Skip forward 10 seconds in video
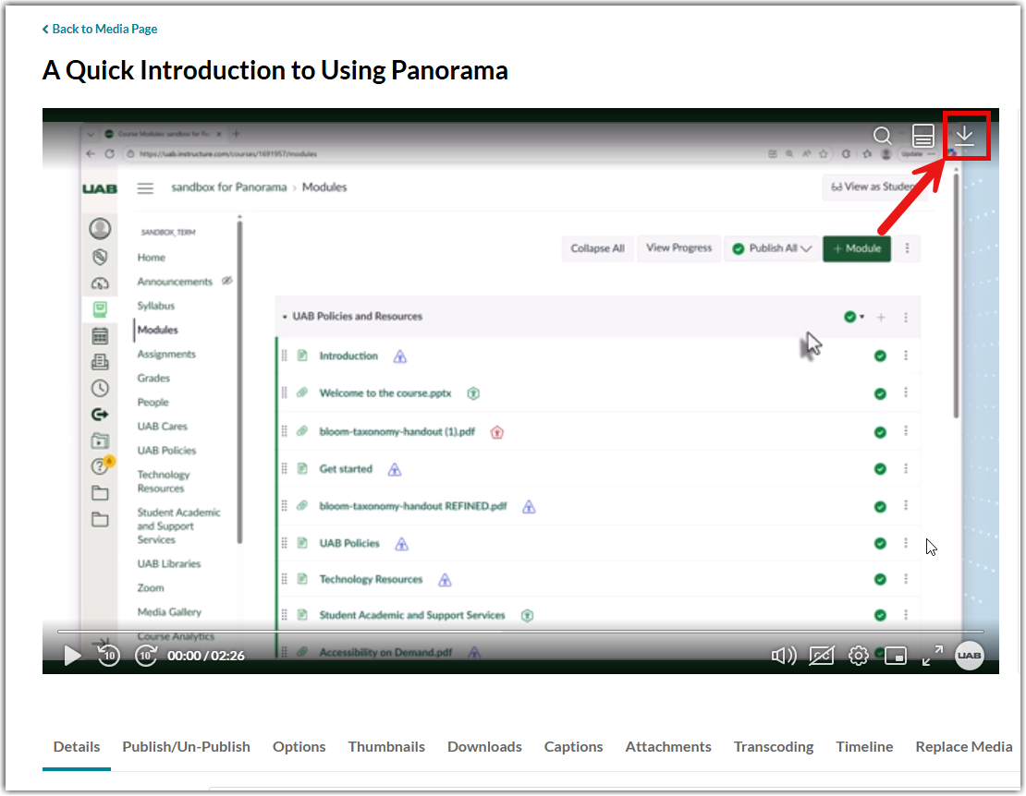The height and width of the screenshot is (796, 1026). click(146, 656)
